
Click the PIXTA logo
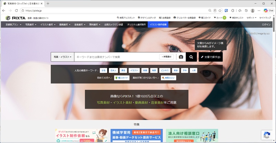click(16, 18)
